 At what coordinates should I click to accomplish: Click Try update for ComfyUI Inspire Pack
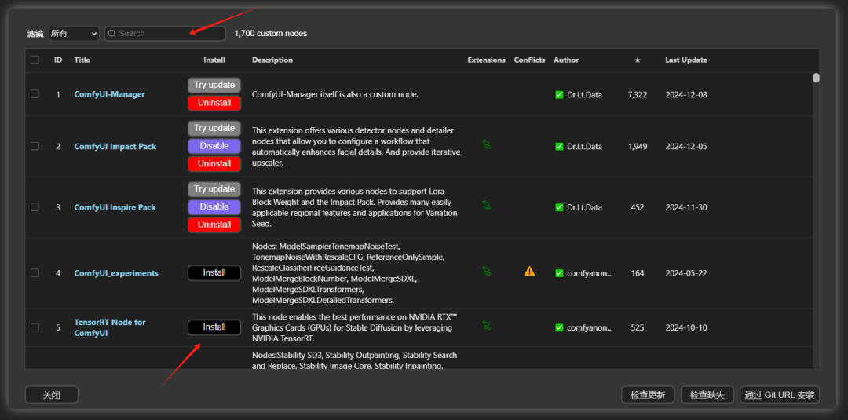click(x=214, y=190)
